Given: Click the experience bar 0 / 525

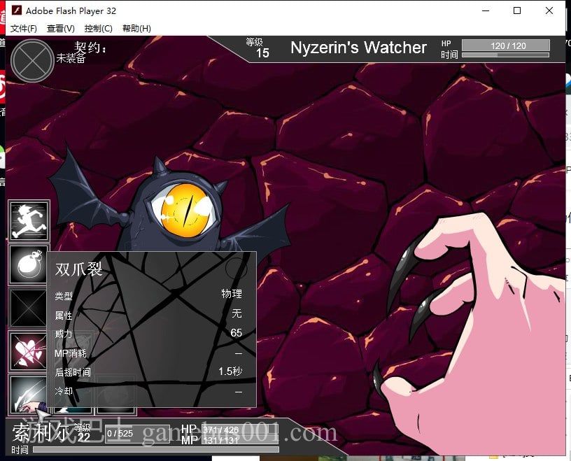Looking at the screenshot, I should pos(138,433).
